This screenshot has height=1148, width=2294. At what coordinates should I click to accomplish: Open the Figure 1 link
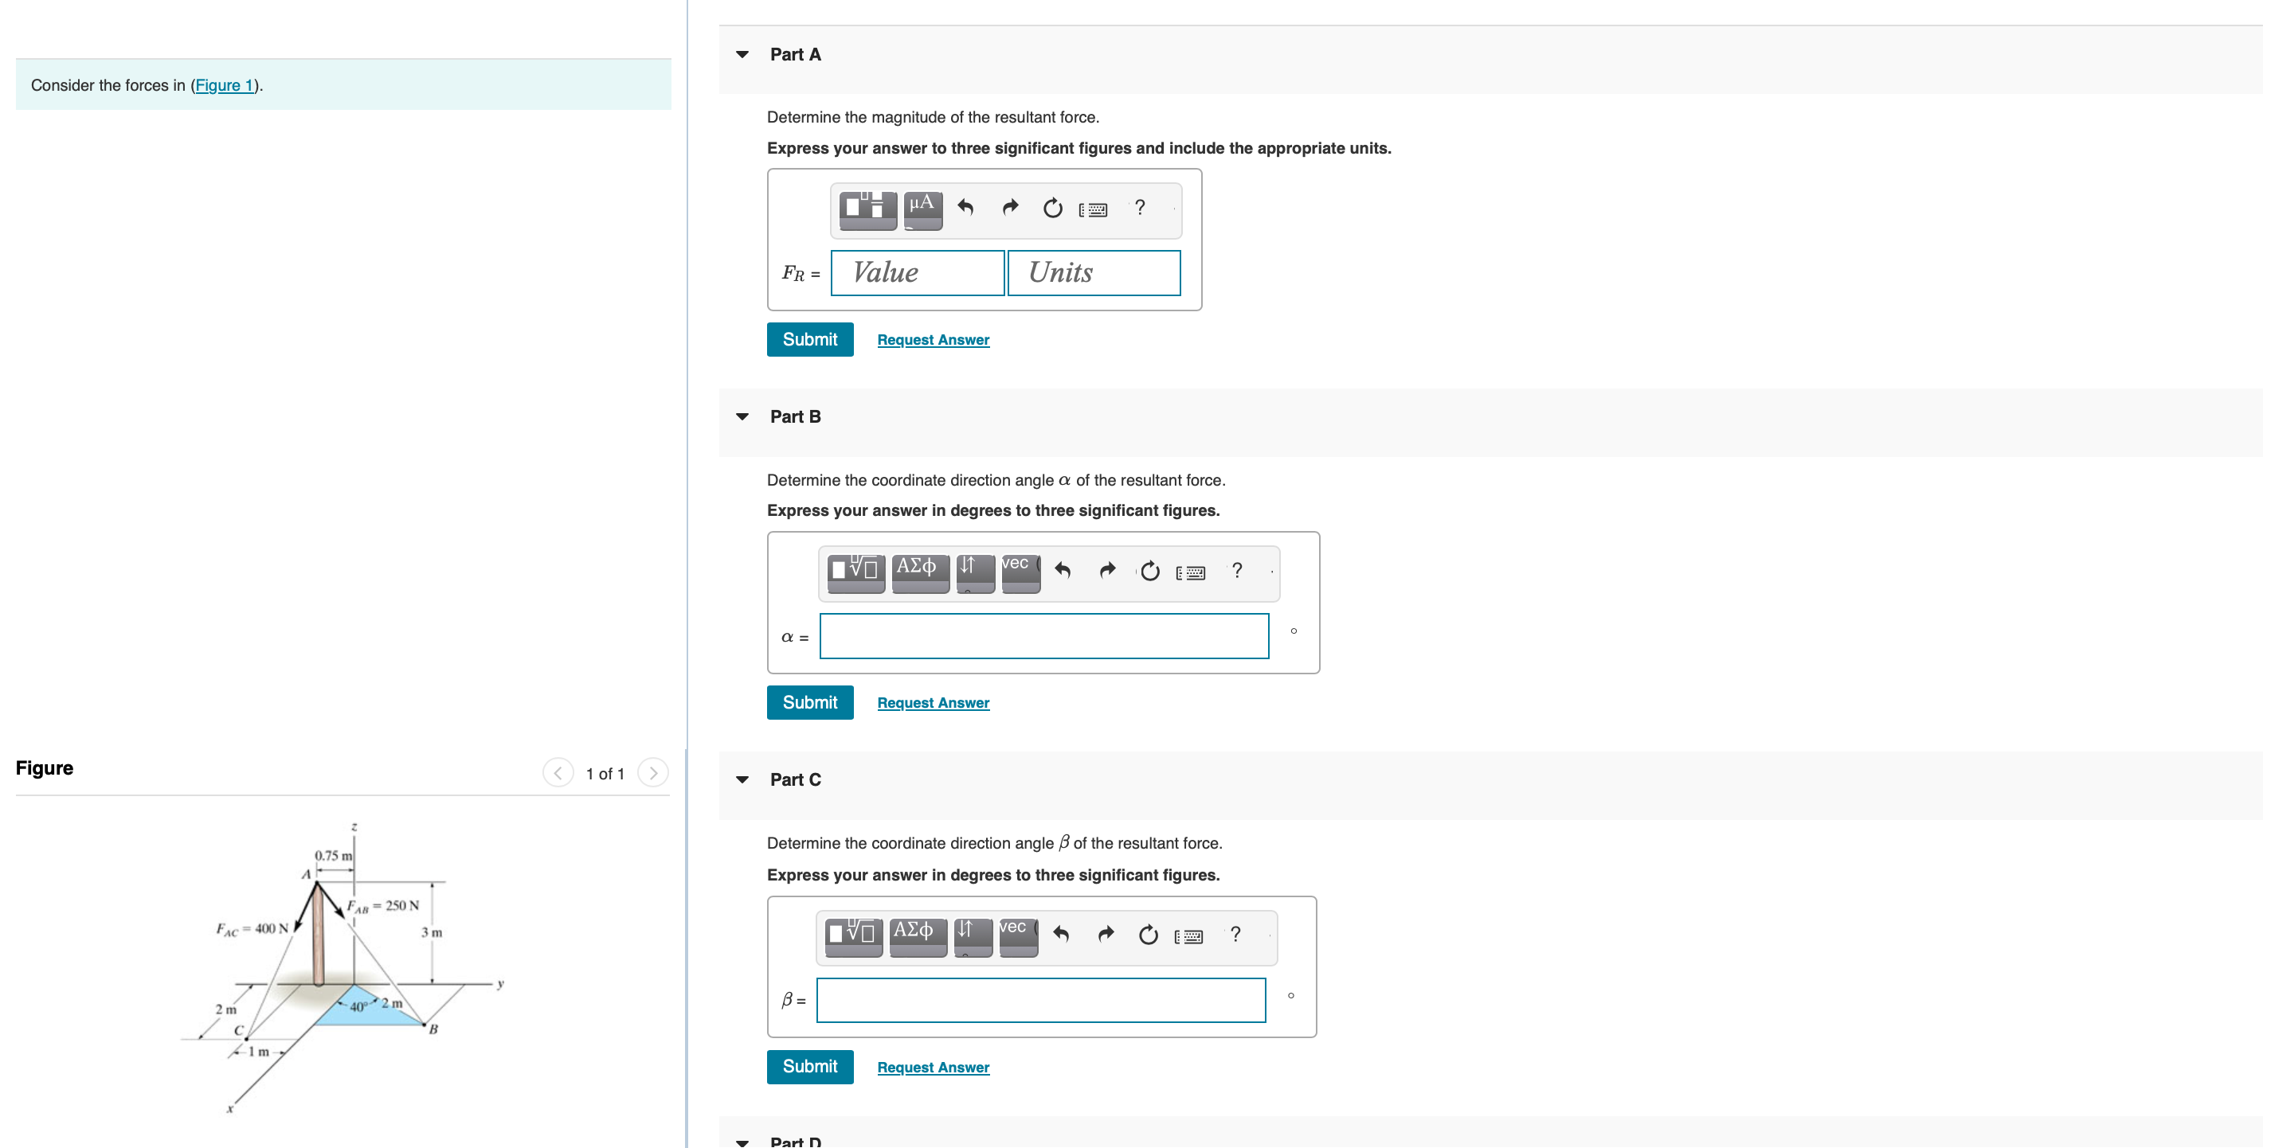pyautogui.click(x=224, y=85)
